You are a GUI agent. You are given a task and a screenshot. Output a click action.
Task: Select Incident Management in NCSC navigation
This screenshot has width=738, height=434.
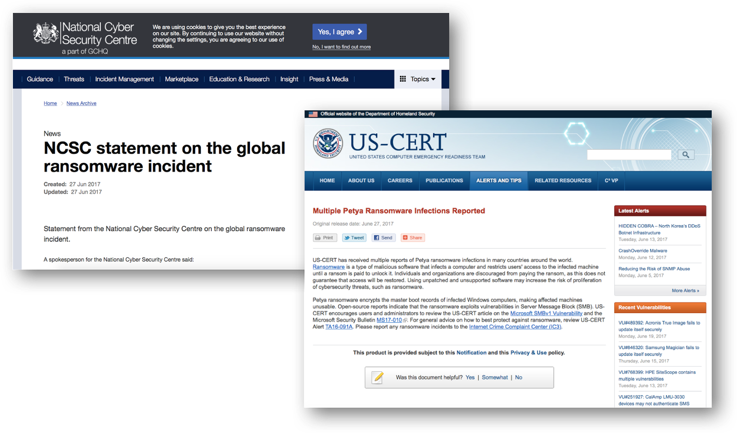click(125, 79)
